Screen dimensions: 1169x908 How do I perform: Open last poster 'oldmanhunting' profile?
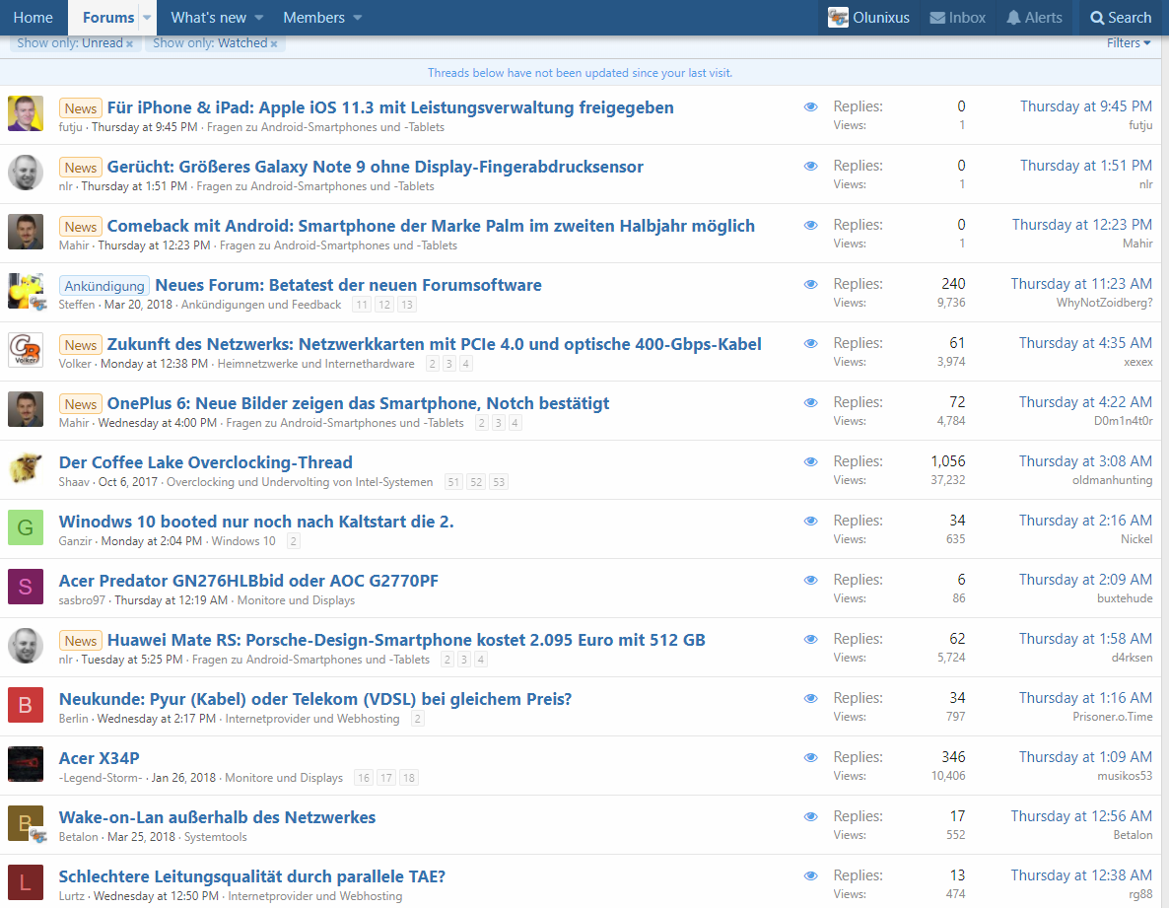[1113, 480]
